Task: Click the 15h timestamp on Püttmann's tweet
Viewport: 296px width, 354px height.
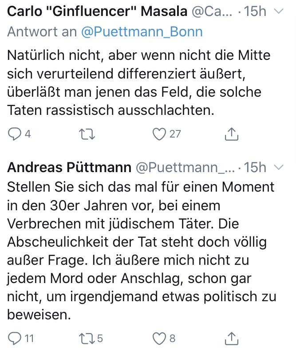Action: 255,168
